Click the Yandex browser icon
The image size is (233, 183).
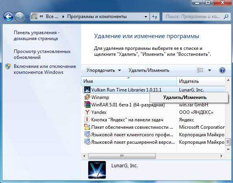(x=87, y=112)
